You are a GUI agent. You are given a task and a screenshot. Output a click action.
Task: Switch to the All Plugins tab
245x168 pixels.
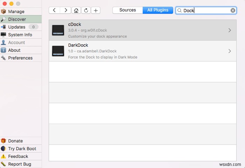click(158, 10)
